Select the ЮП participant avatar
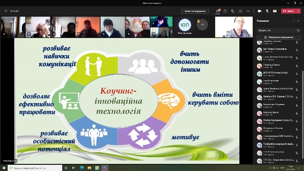 [x=185, y=25]
